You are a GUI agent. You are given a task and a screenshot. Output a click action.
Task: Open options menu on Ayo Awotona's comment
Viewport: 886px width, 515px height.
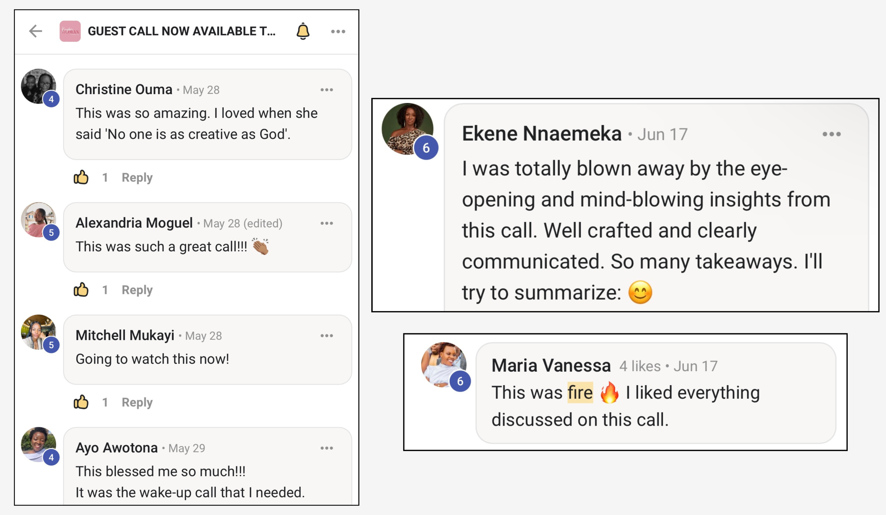tap(326, 448)
